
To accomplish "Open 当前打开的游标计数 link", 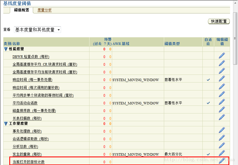I will point(28,162).
